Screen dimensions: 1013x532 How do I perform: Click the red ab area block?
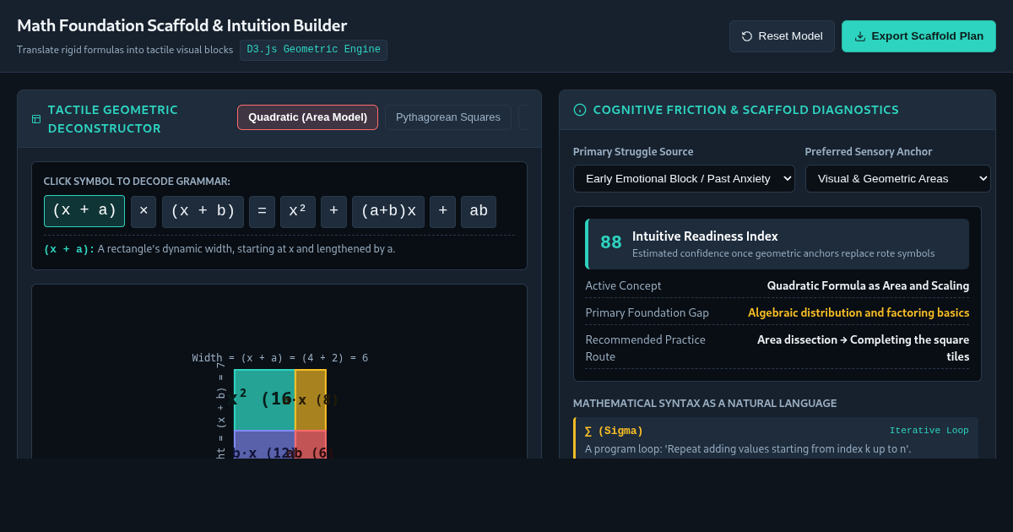[311, 444]
